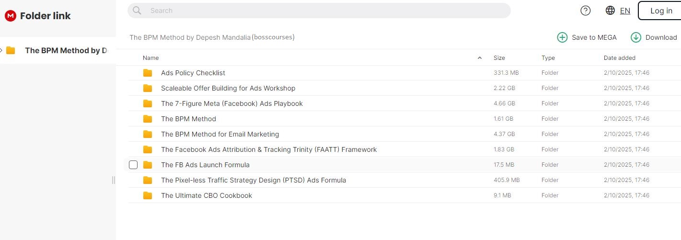681x240 pixels.
Task: Click the sidebar resize handle
Action: click(114, 180)
